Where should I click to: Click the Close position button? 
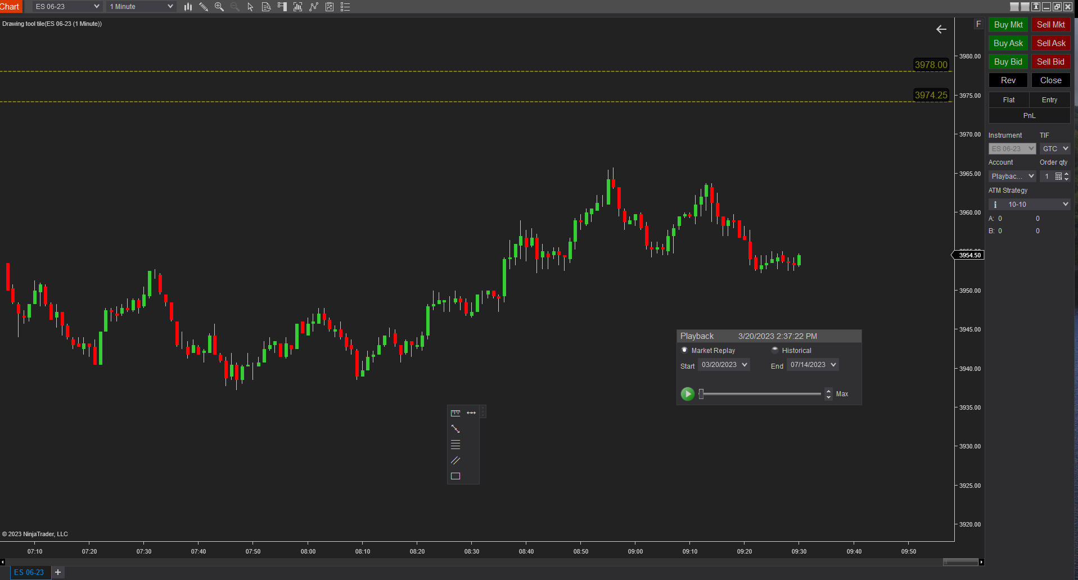click(1051, 80)
